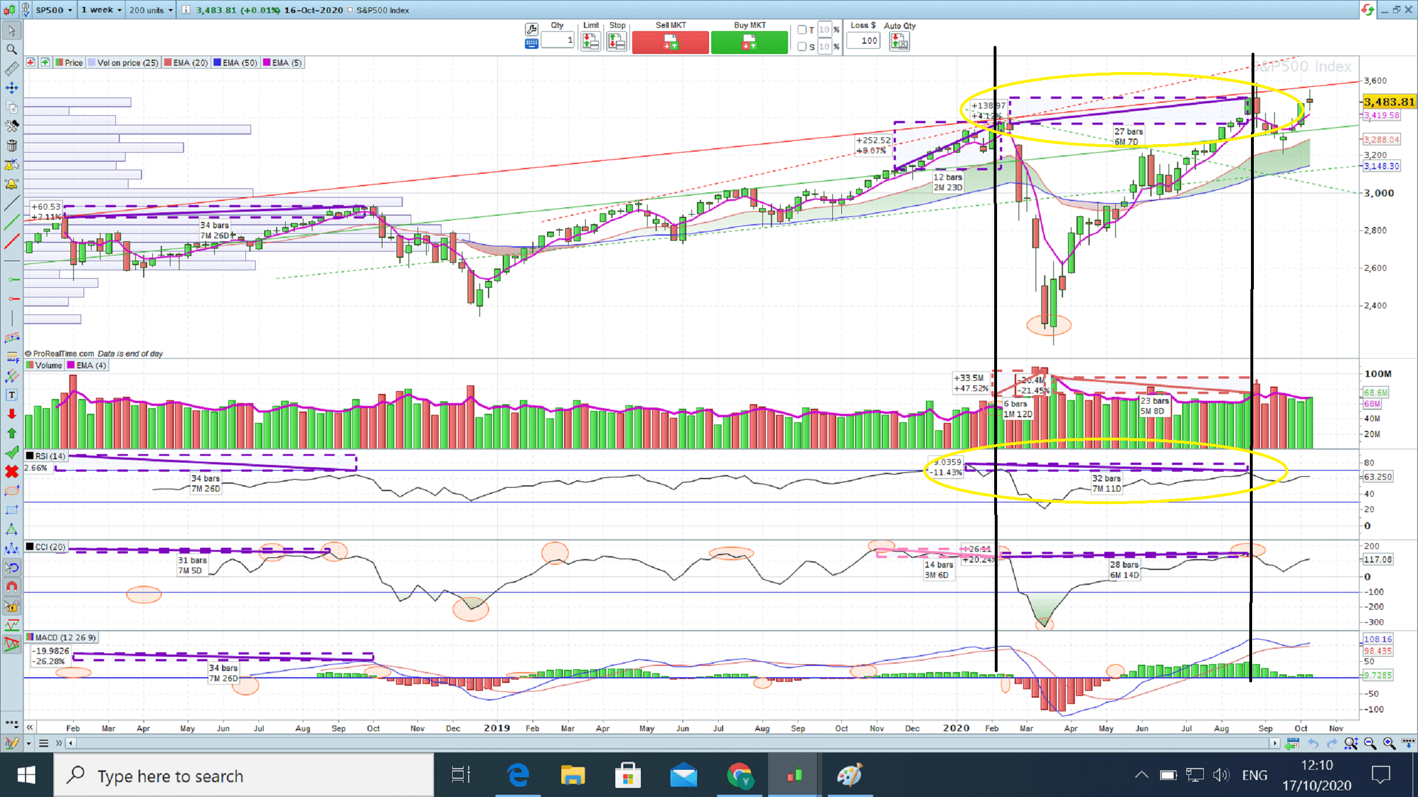Expand hidden toolbar with double chevron right

click(x=59, y=743)
